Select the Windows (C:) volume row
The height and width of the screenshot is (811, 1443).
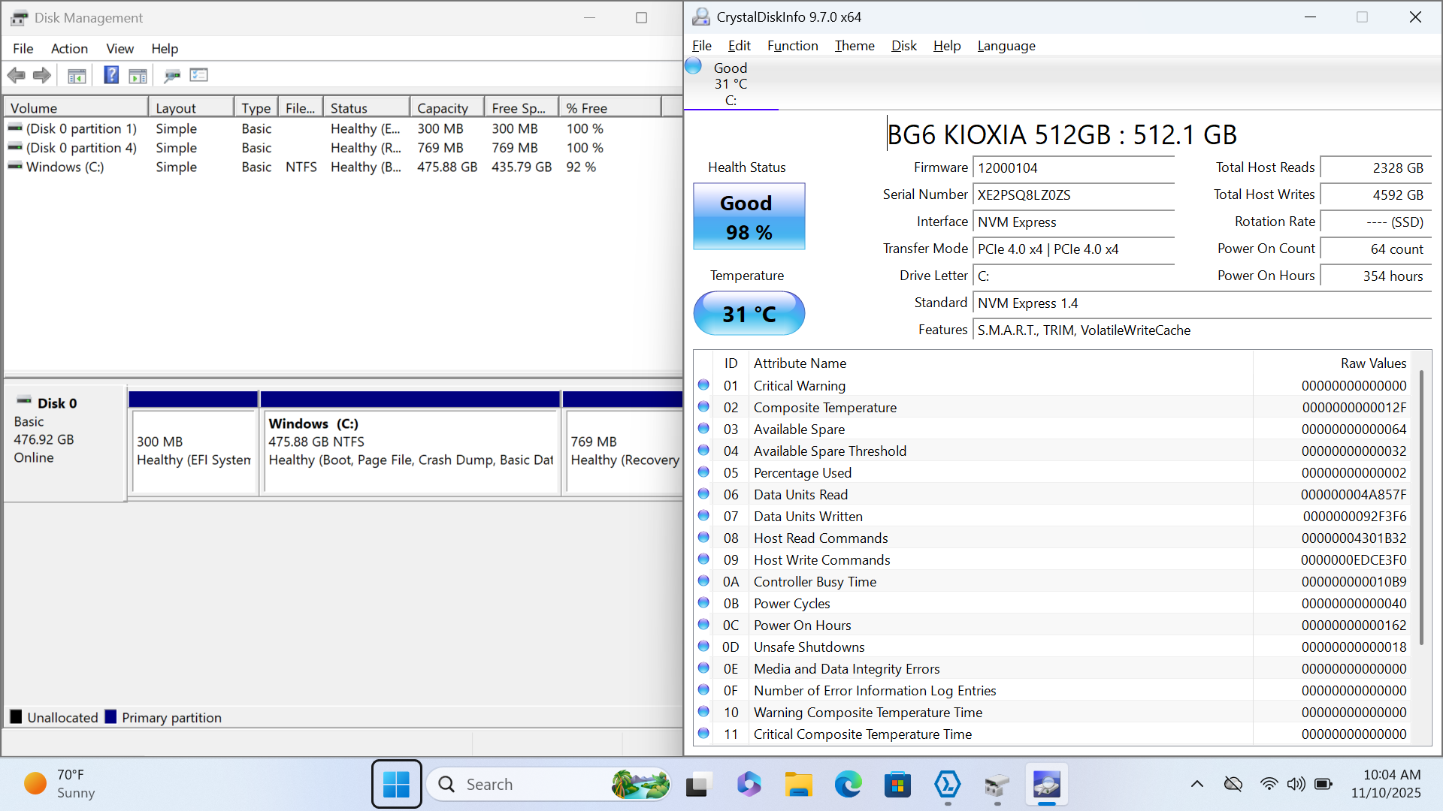[65, 167]
